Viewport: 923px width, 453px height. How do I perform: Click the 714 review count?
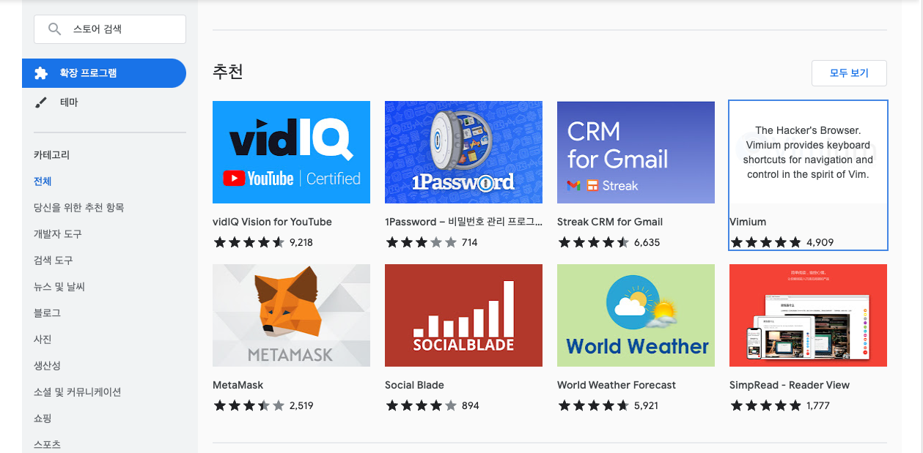point(470,242)
